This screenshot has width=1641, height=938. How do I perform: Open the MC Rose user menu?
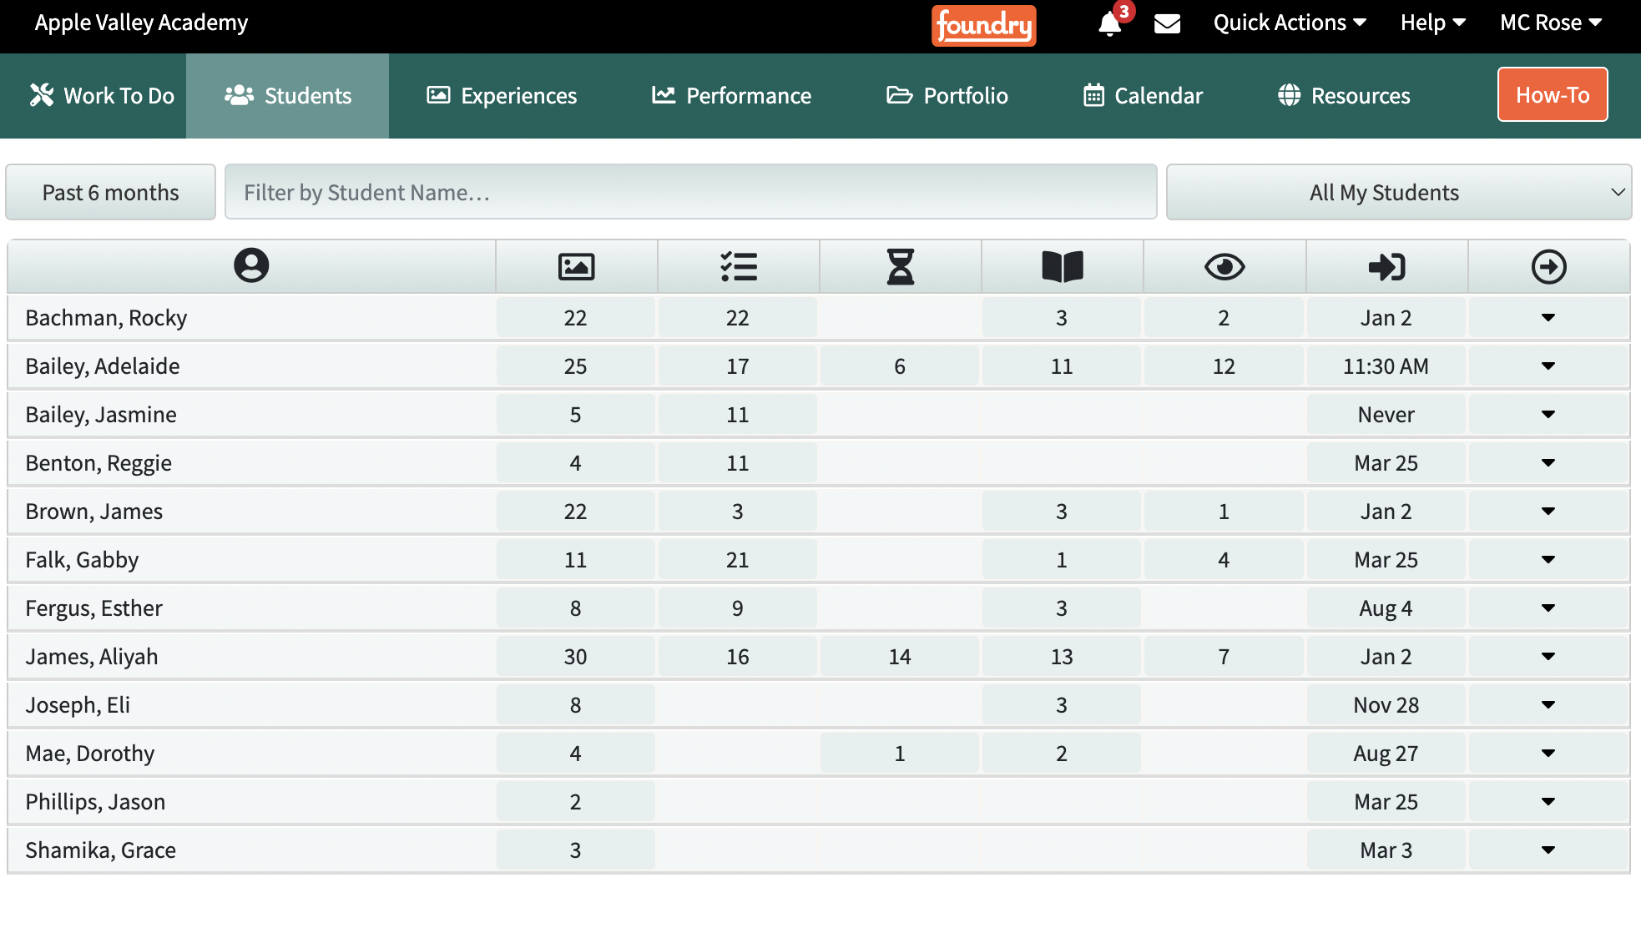point(1551,23)
